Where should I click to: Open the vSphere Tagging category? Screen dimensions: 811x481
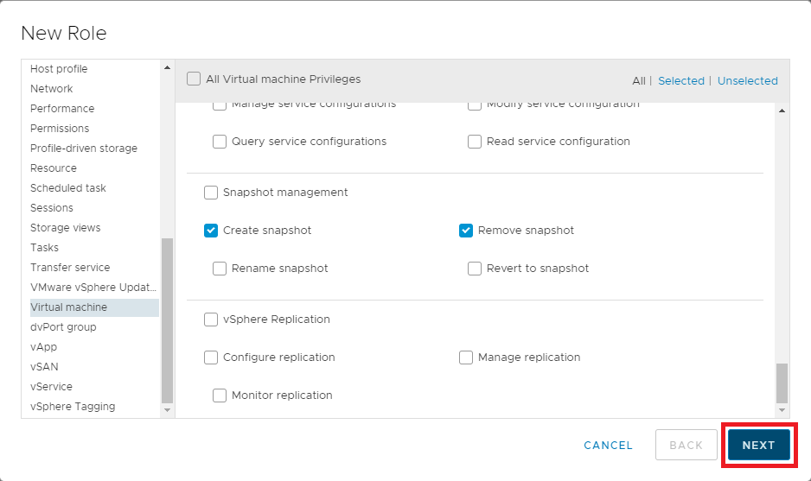coord(73,407)
